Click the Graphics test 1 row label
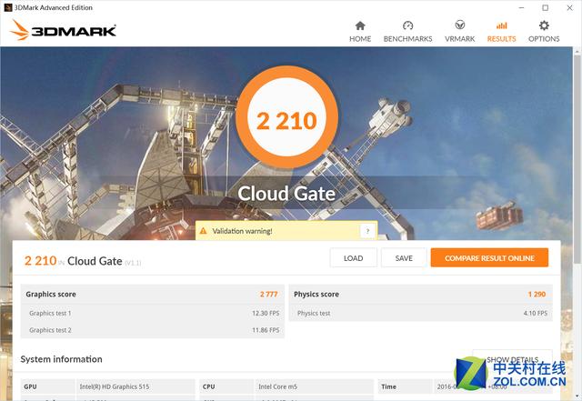 coord(50,313)
